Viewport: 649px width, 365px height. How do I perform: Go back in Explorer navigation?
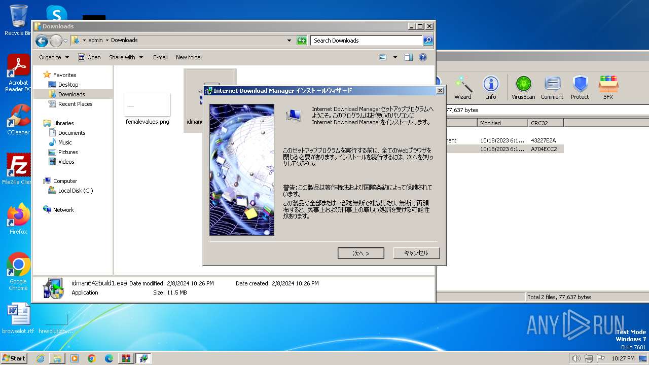pos(42,41)
